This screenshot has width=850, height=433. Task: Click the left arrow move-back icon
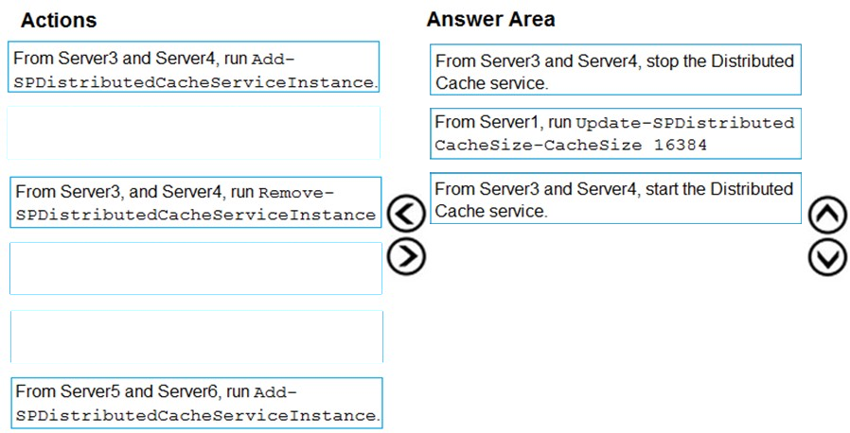tap(406, 214)
